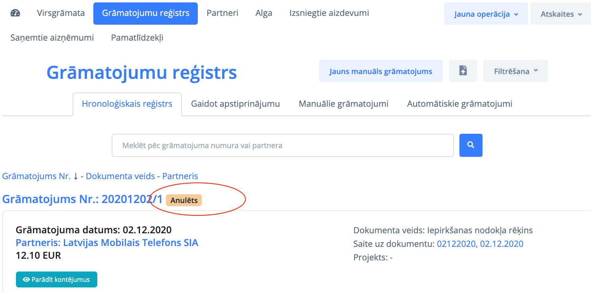Image resolution: width=591 pixels, height=293 pixels.
Task: Open the Pamatlīdzekļi section
Action: tap(137, 38)
